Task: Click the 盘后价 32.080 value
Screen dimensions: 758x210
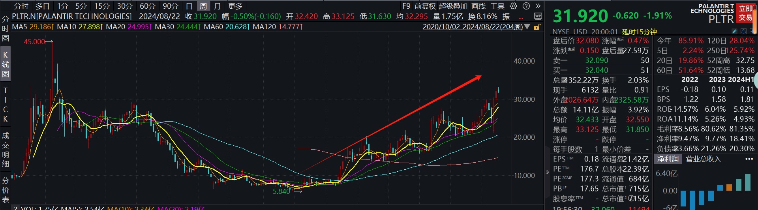Action: click(587, 41)
